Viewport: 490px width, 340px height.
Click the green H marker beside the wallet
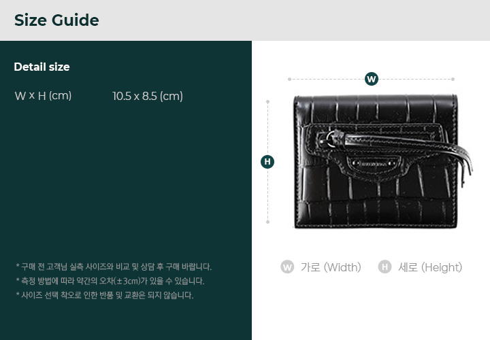point(267,162)
